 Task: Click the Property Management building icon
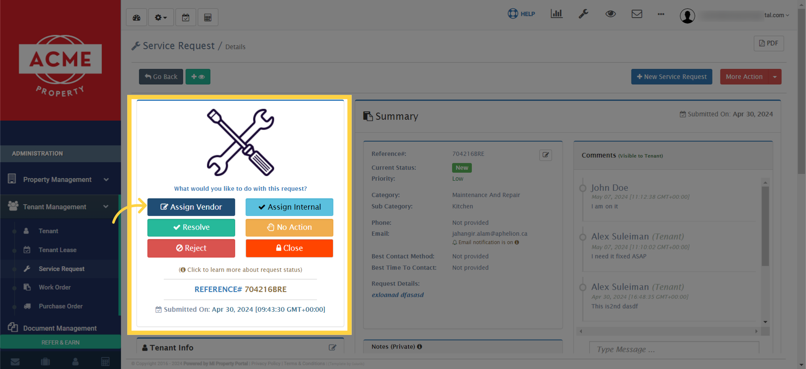[x=12, y=179]
